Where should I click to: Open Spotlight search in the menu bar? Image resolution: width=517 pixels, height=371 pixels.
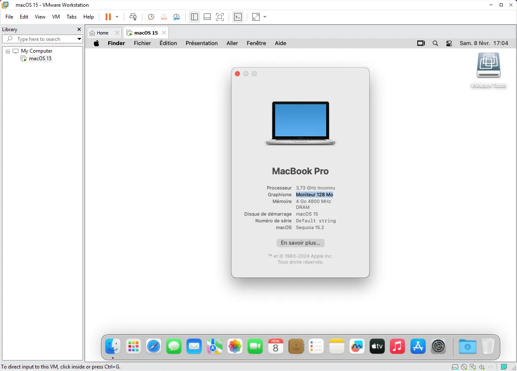pos(435,43)
